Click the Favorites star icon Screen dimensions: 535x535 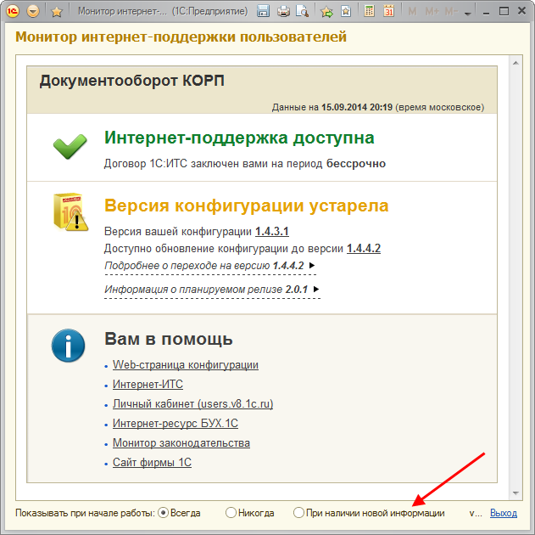(x=57, y=12)
